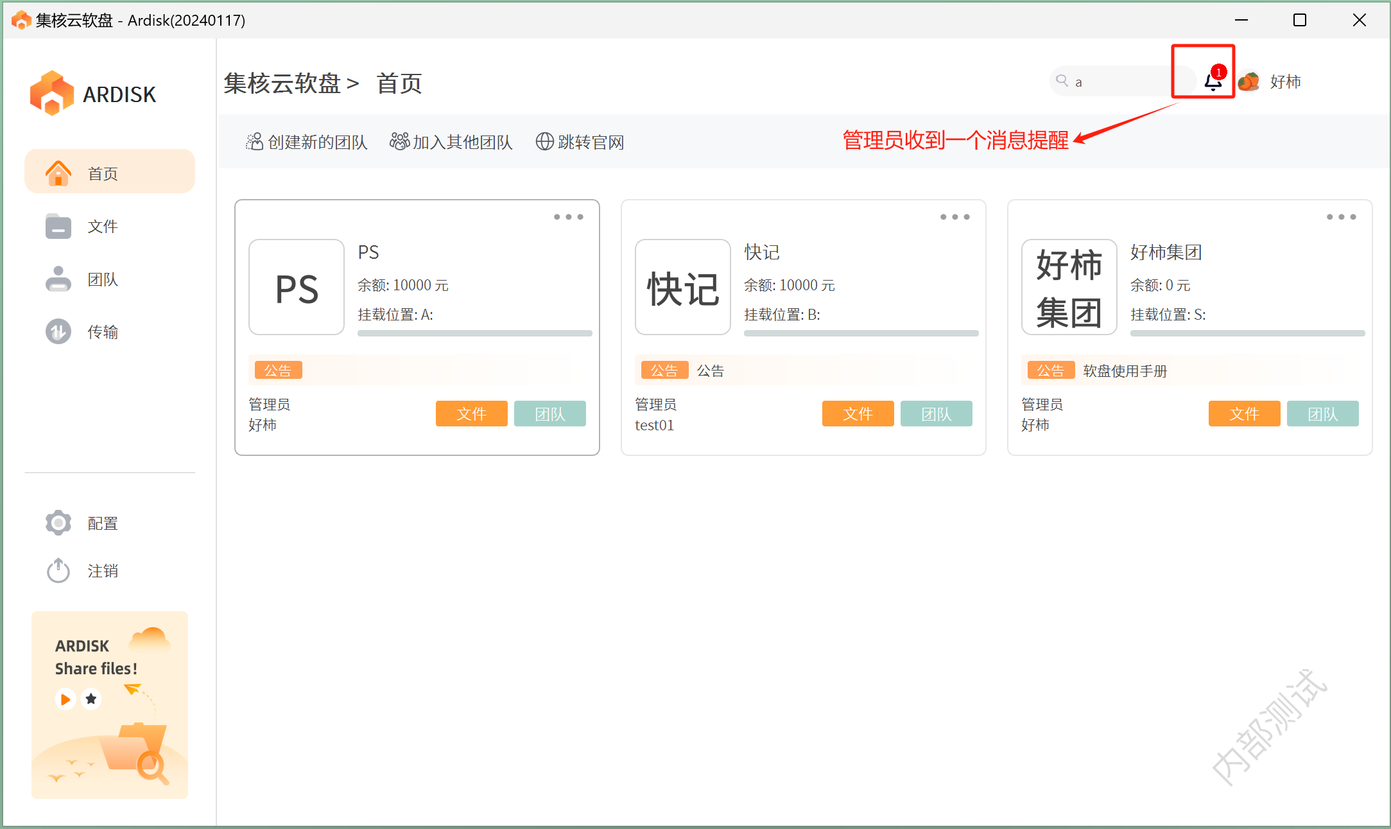
Task: Open the 软盘使用手册 announcement
Action: coord(1125,371)
